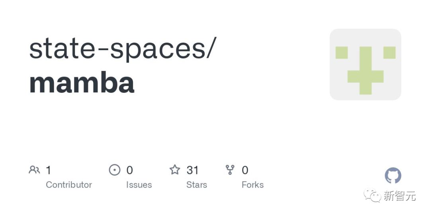Click the top-left green square in identicon
This screenshot has height=215, width=430.
coord(342,53)
